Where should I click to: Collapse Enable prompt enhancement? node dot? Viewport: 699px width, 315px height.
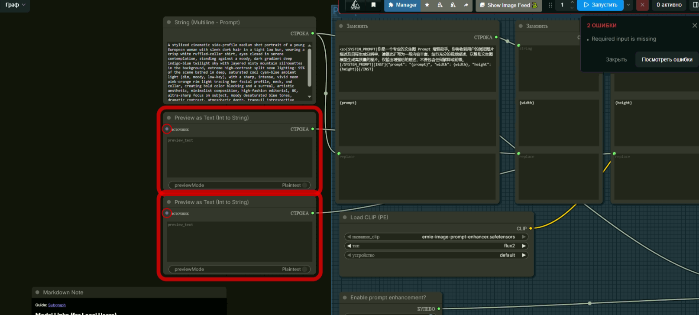click(345, 297)
